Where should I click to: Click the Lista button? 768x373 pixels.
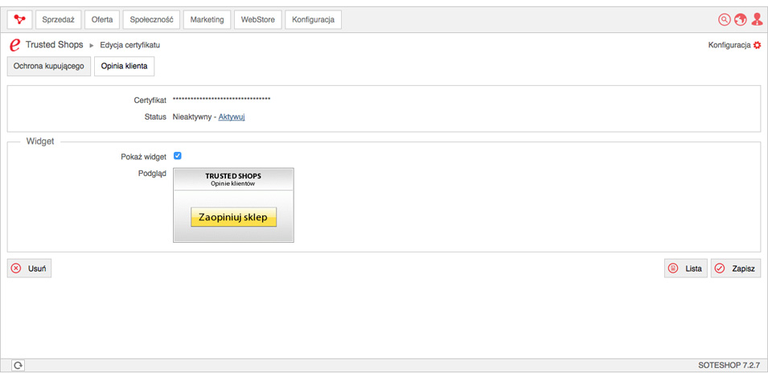[x=686, y=268]
